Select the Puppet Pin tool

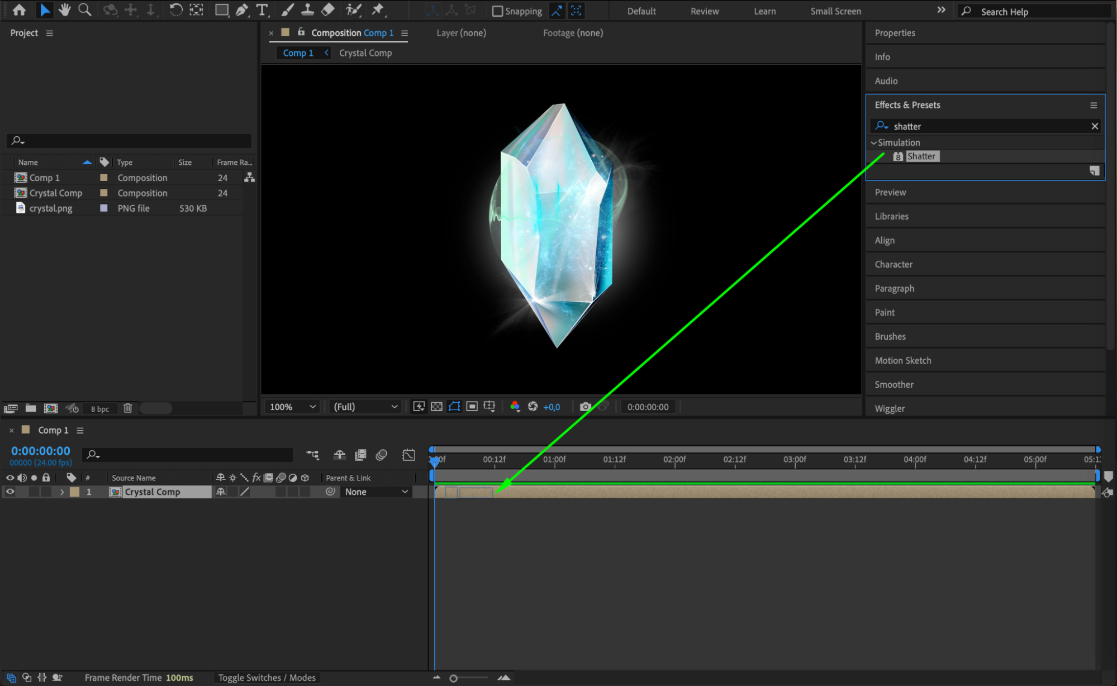(x=378, y=9)
